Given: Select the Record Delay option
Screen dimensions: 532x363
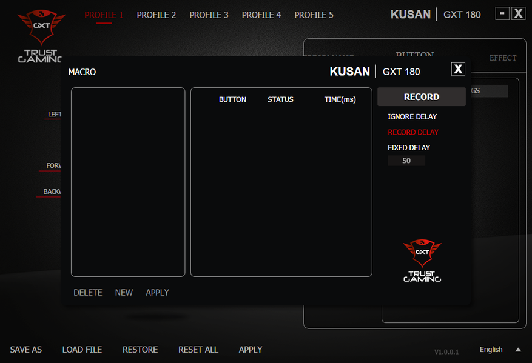Looking at the screenshot, I should tap(413, 132).
